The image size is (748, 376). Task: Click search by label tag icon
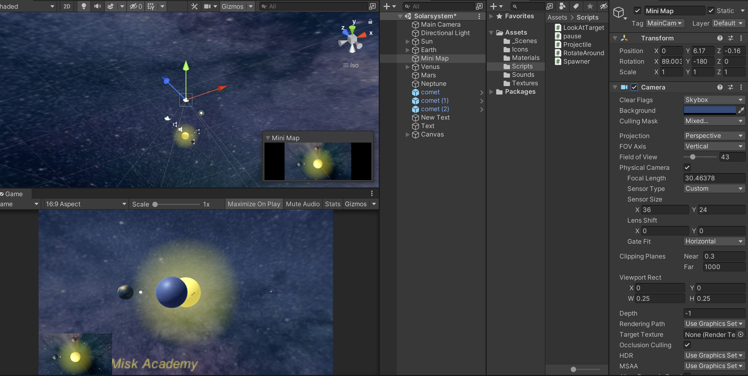coord(576,6)
